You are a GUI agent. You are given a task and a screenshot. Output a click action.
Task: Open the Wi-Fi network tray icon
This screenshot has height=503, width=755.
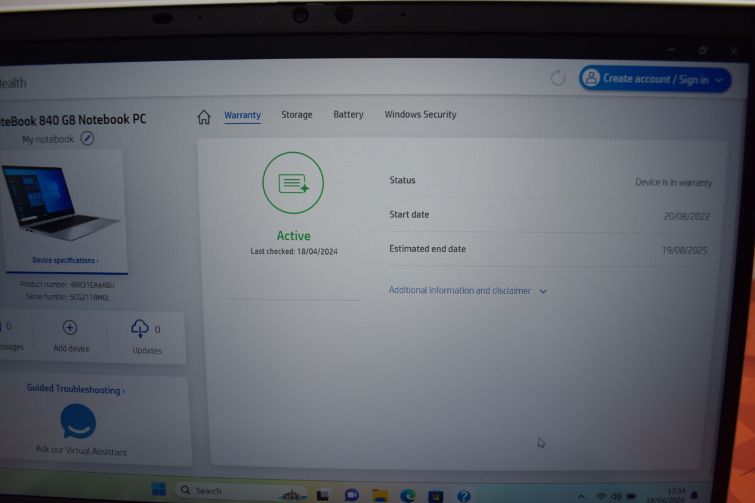tap(601, 497)
